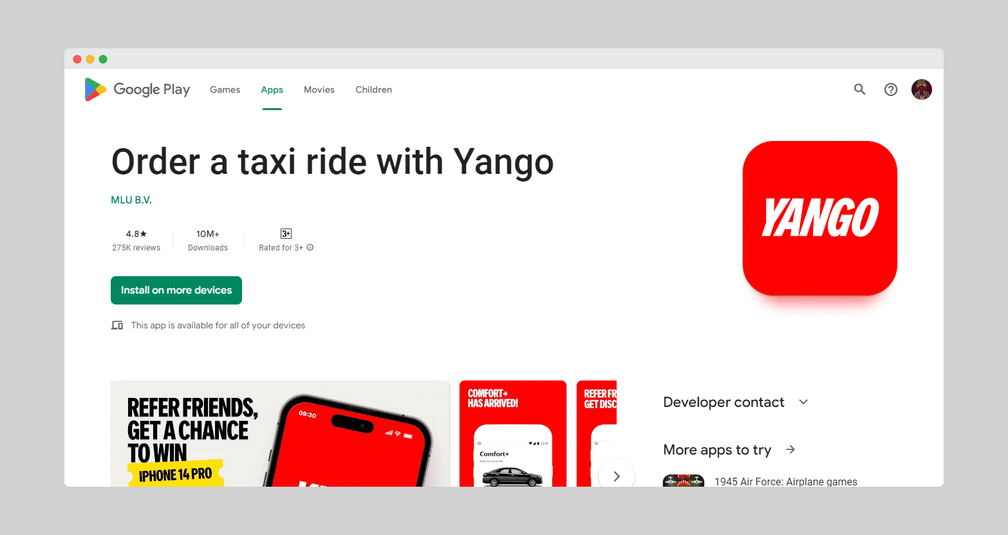The width and height of the screenshot is (1008, 535).
Task: Go to the Movies tab
Action: [x=319, y=89]
